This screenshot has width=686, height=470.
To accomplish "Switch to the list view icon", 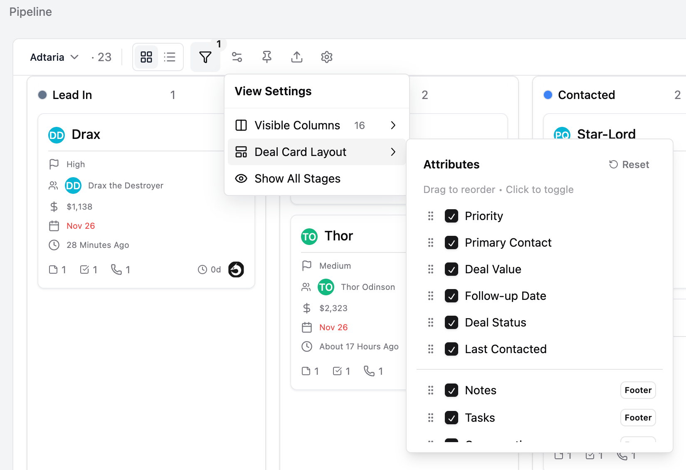I will pos(170,57).
